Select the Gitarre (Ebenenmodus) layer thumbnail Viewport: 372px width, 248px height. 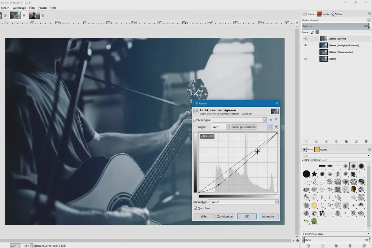click(x=323, y=52)
